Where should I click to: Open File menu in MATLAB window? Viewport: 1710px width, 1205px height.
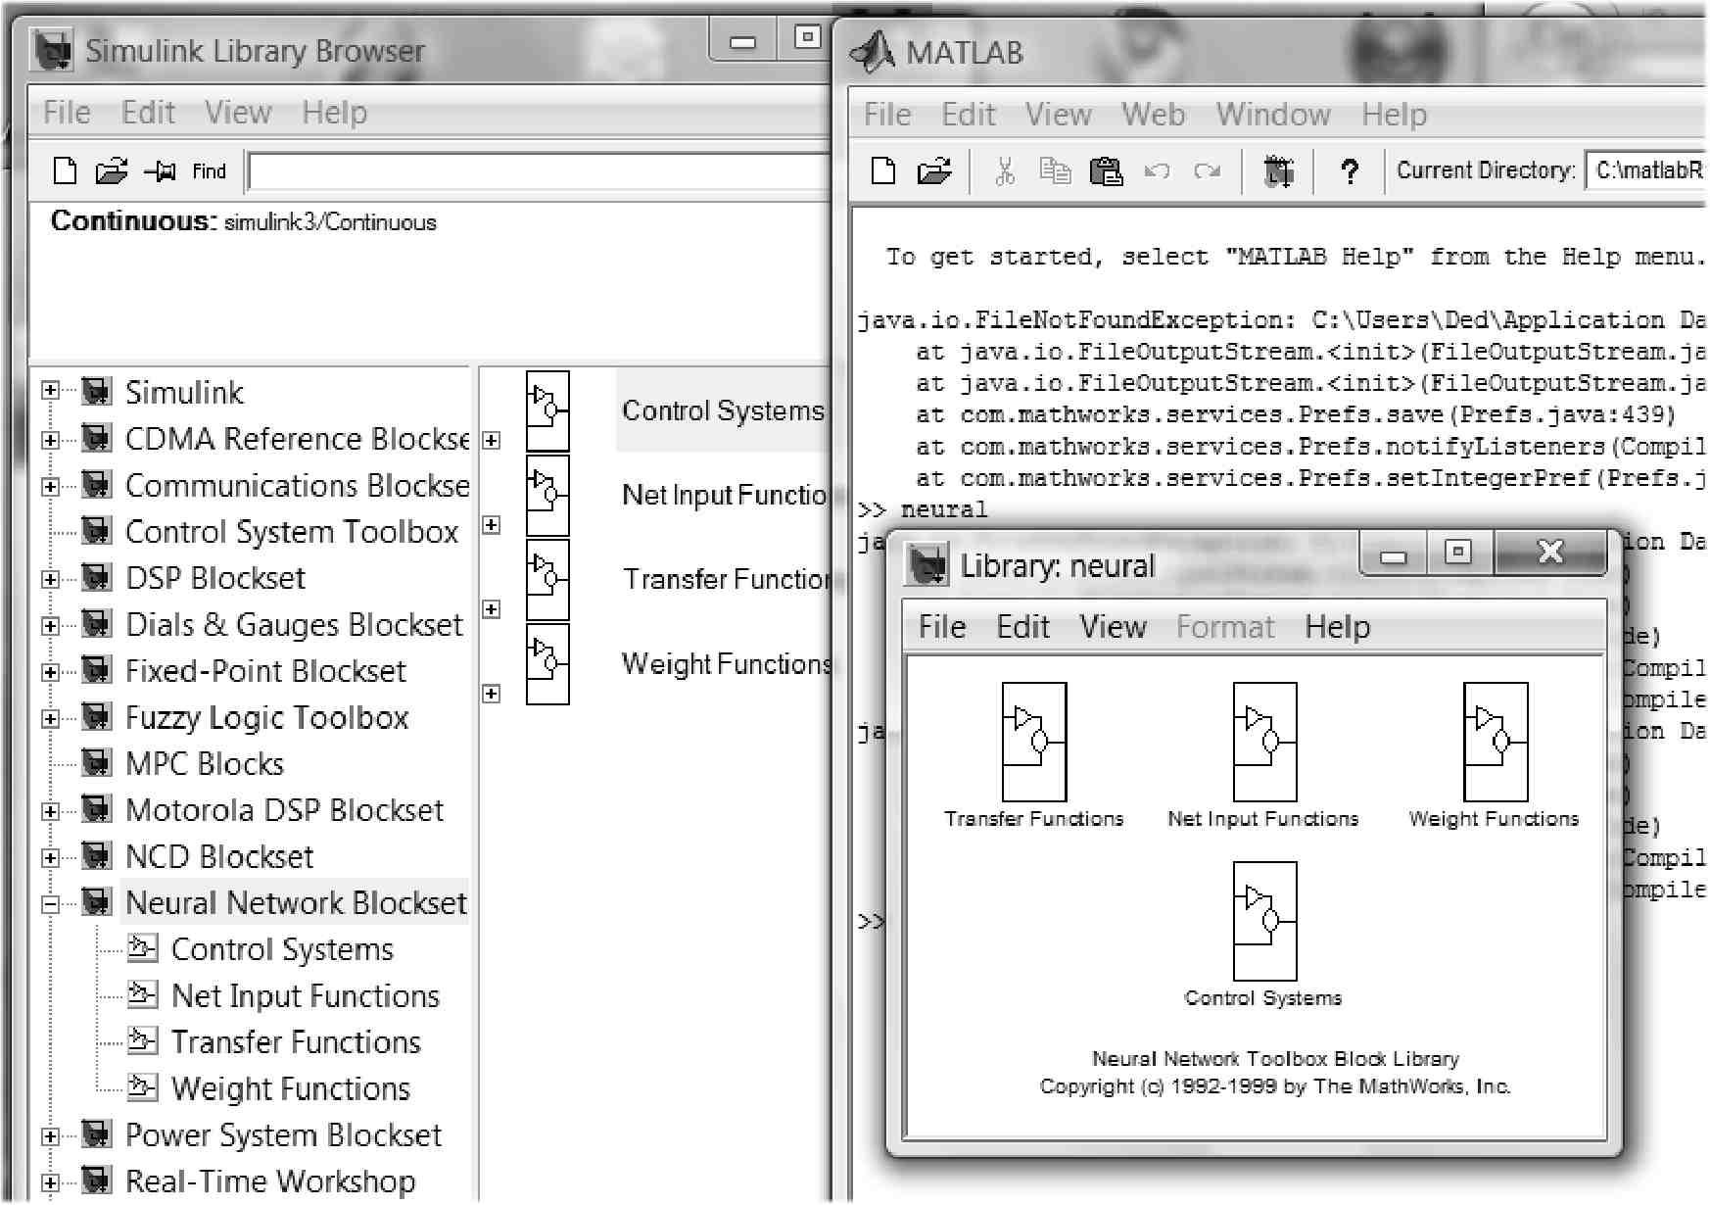887,115
